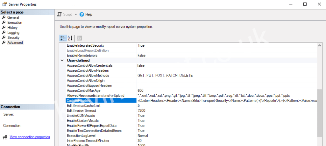Edit EnableRemoteErrors value False

(x=141, y=56)
